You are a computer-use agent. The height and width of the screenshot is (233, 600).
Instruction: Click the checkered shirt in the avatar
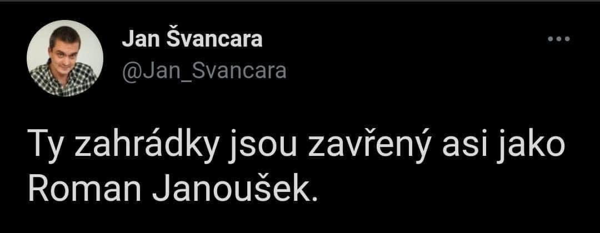point(63,80)
